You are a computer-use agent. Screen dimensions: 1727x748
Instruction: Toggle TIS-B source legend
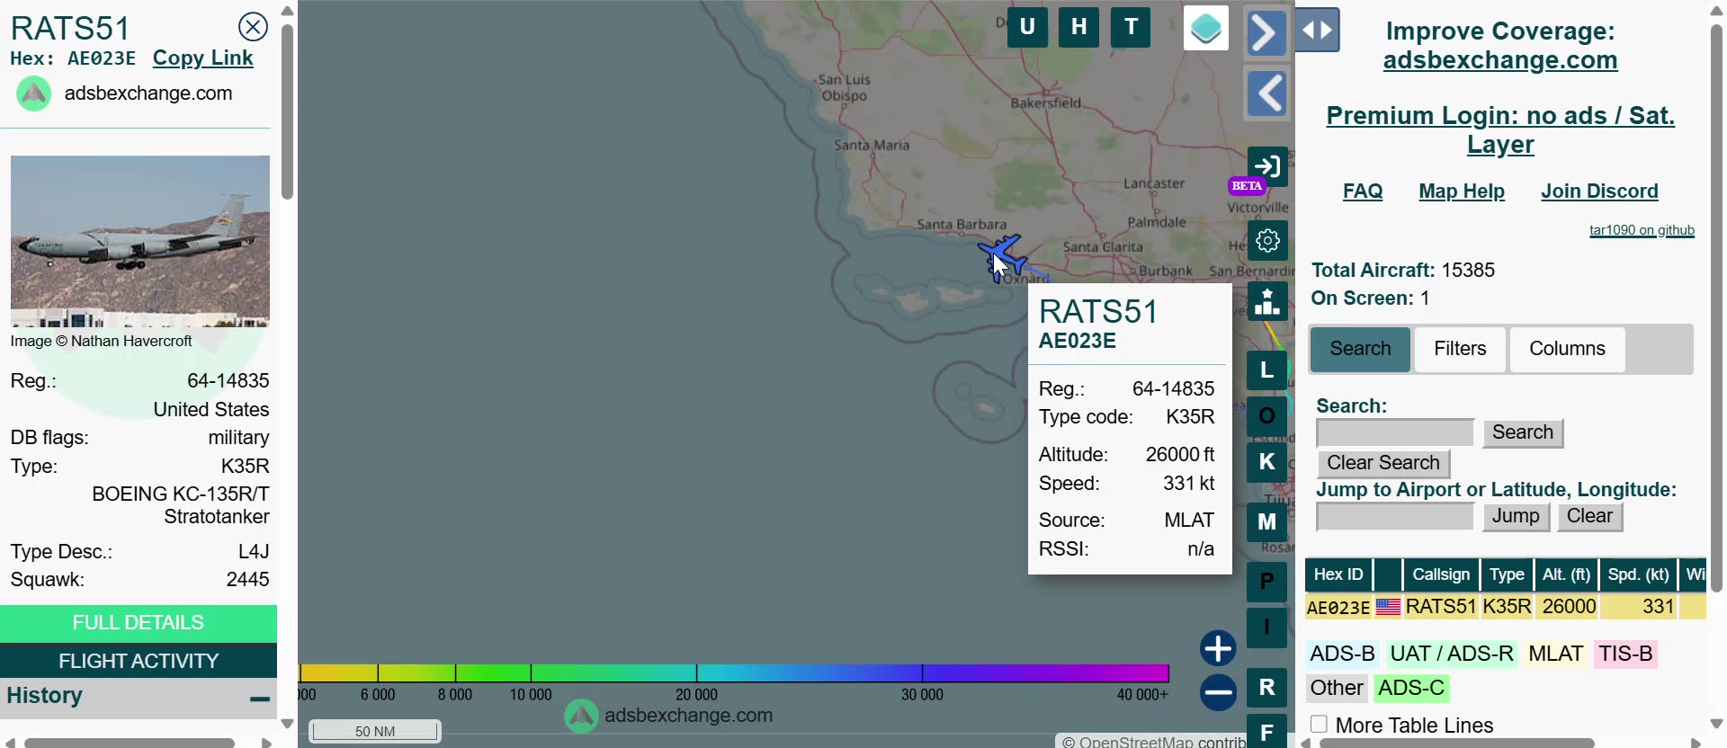(x=1625, y=654)
